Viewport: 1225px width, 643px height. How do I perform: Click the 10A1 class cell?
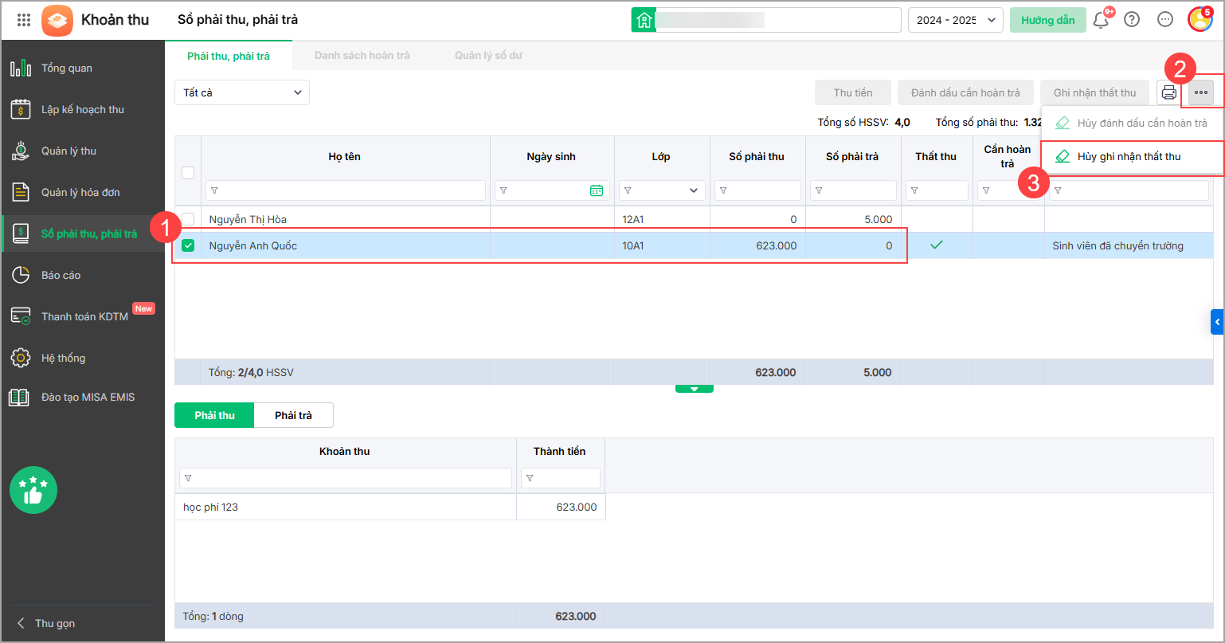click(x=662, y=245)
